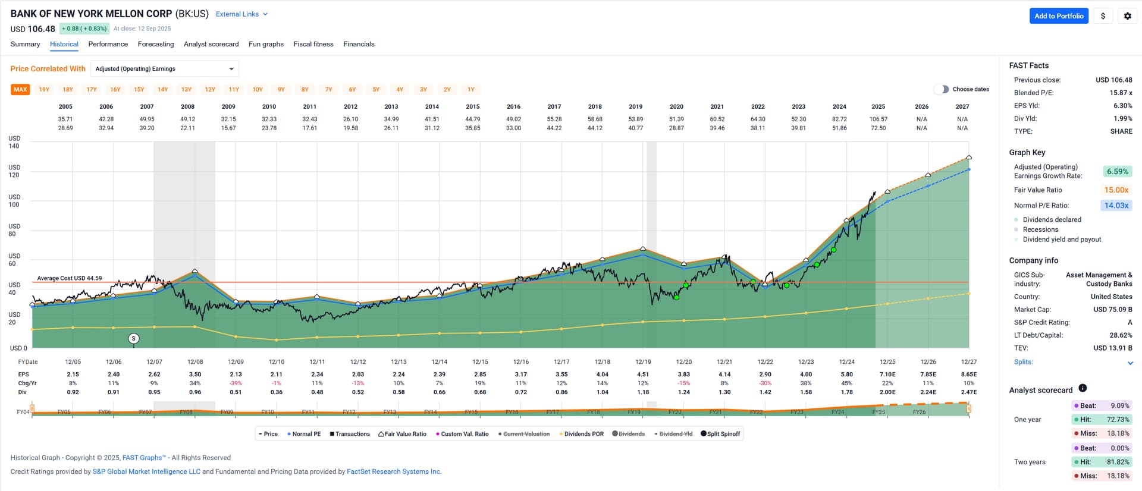Screen dimensions: 1142x491
Task: Click right handle of timeline range slider
Action: click(x=969, y=408)
